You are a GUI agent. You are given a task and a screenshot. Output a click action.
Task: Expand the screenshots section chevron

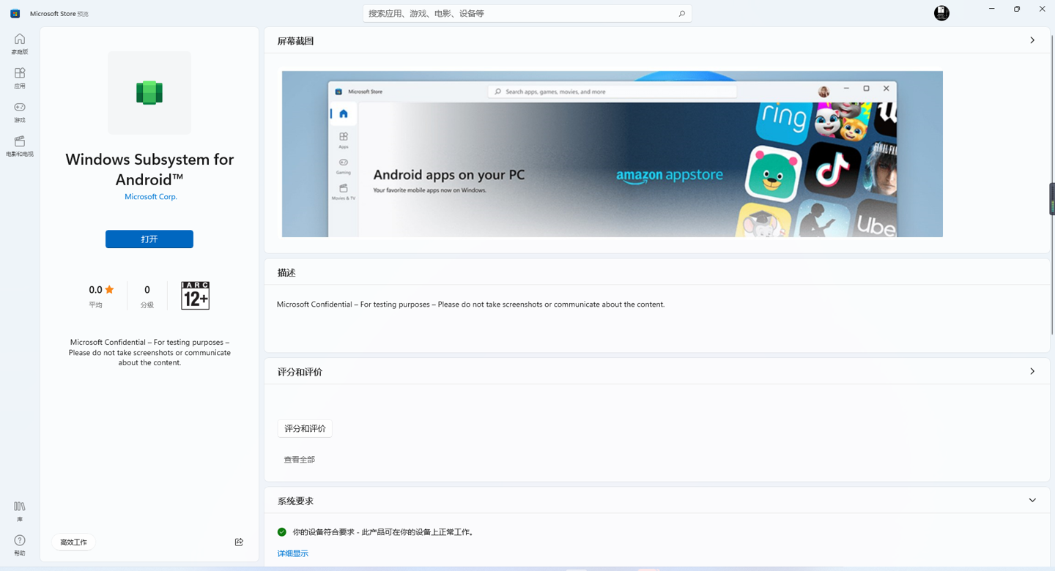pyautogui.click(x=1032, y=40)
